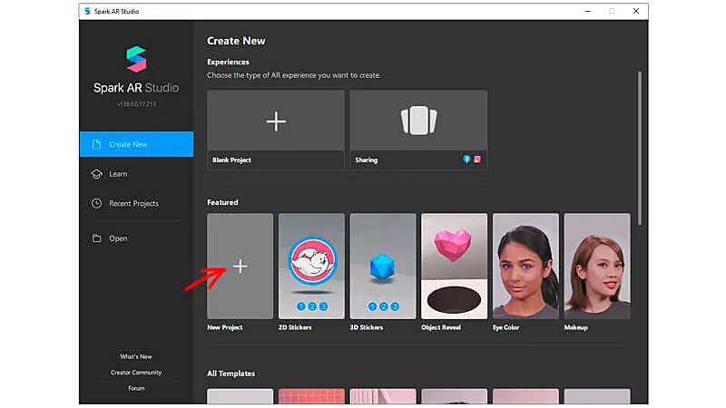726x408 pixels.
Task: Click the Spark AR Studio logo
Action: point(135,61)
